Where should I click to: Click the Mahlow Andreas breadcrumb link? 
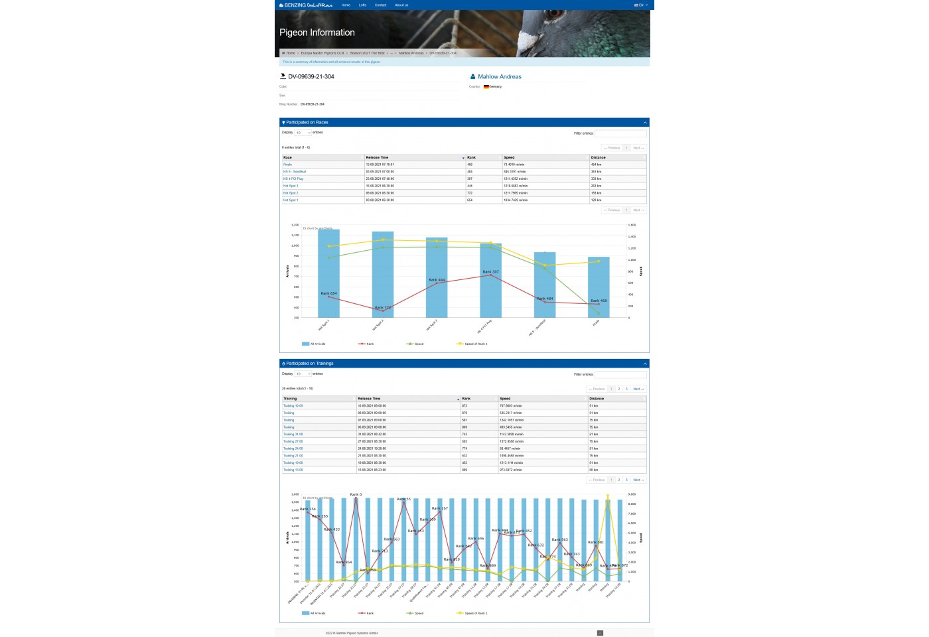[x=411, y=53]
